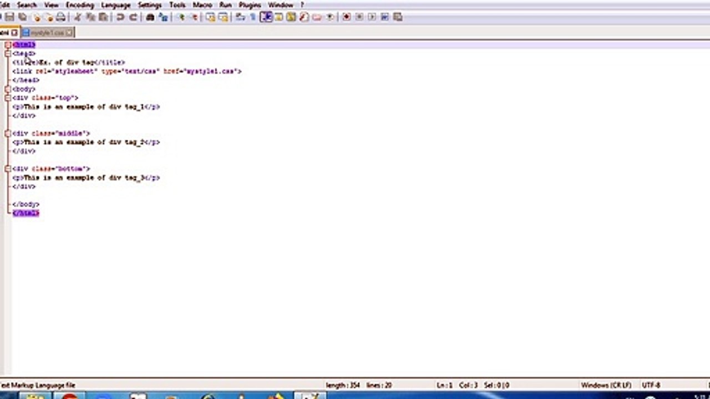Click the line containing div tag_2 paragraph
The width and height of the screenshot is (710, 399).
pos(86,142)
